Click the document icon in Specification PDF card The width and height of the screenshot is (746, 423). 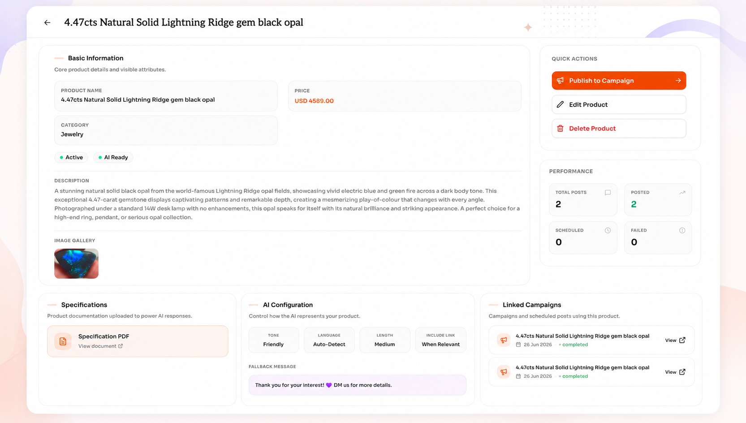pos(63,341)
